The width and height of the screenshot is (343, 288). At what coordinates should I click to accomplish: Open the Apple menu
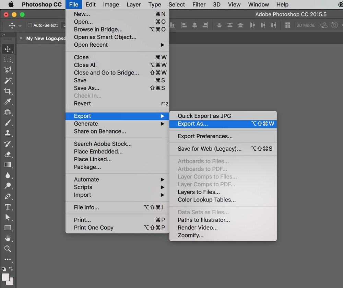(11, 4)
